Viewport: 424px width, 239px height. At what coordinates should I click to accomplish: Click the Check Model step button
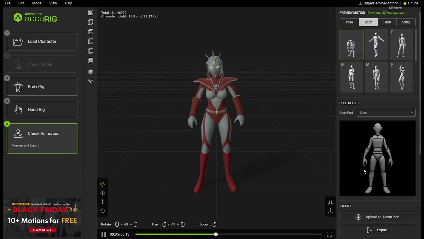(42, 64)
